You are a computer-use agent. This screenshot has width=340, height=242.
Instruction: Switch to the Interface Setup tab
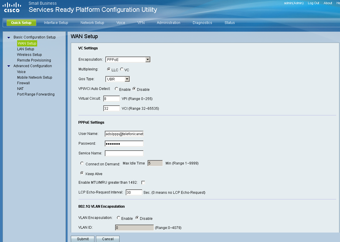click(x=56, y=22)
